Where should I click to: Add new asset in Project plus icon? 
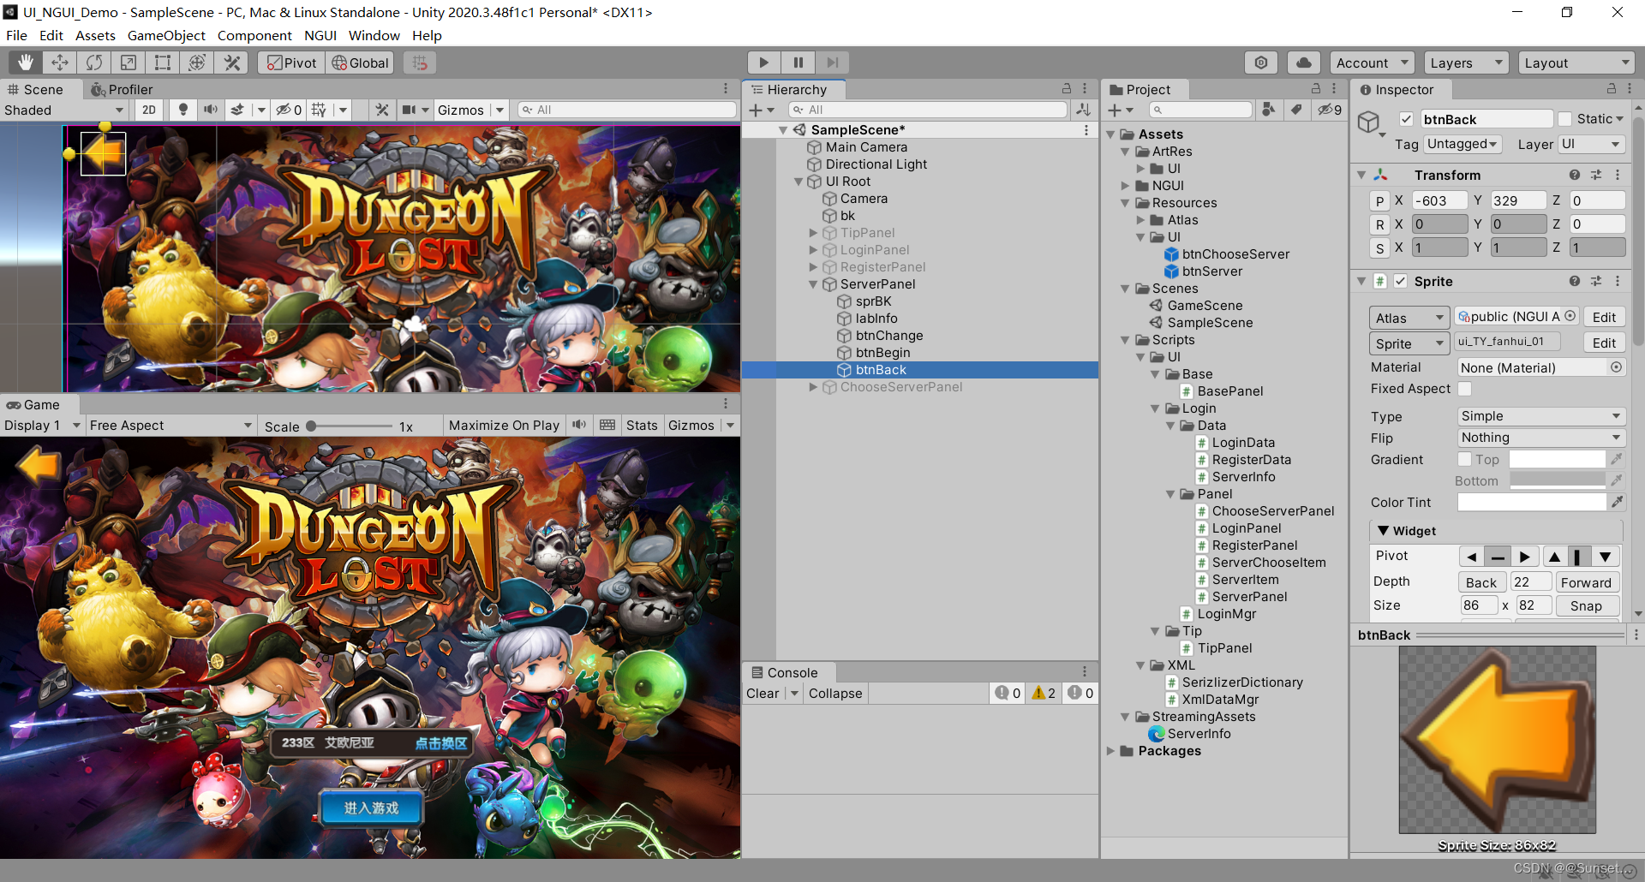(x=1120, y=110)
